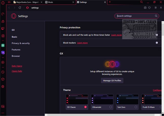Open the Easy Setup sliders icon

click(x=156, y=8)
